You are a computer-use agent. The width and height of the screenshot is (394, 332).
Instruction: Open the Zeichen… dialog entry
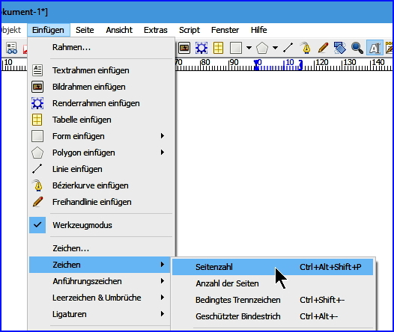pyautogui.click(x=102, y=248)
